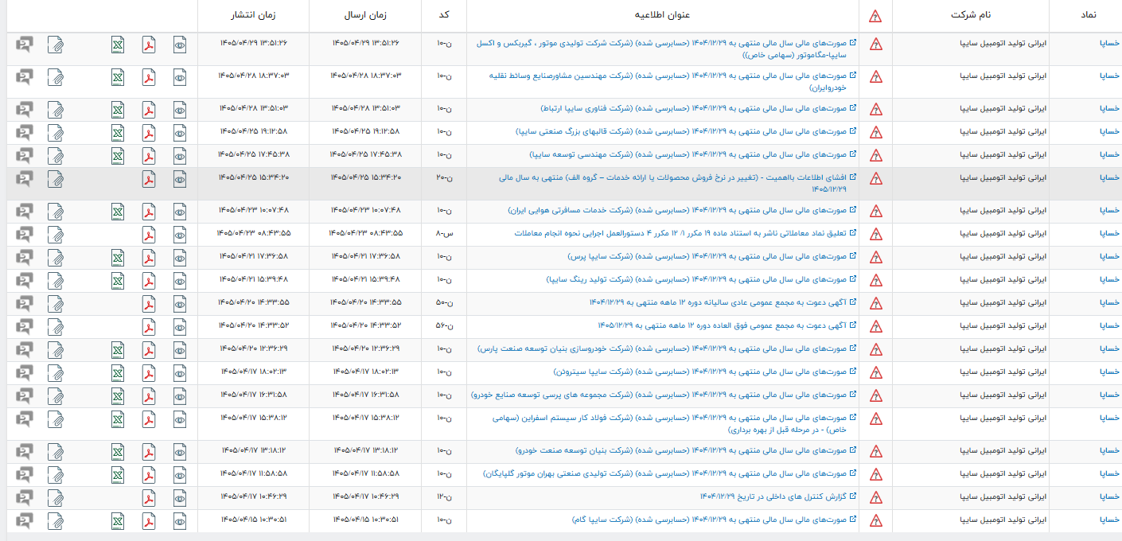Open comments icon for 17:45:38 notice
1122x541 pixels.
tap(25, 155)
